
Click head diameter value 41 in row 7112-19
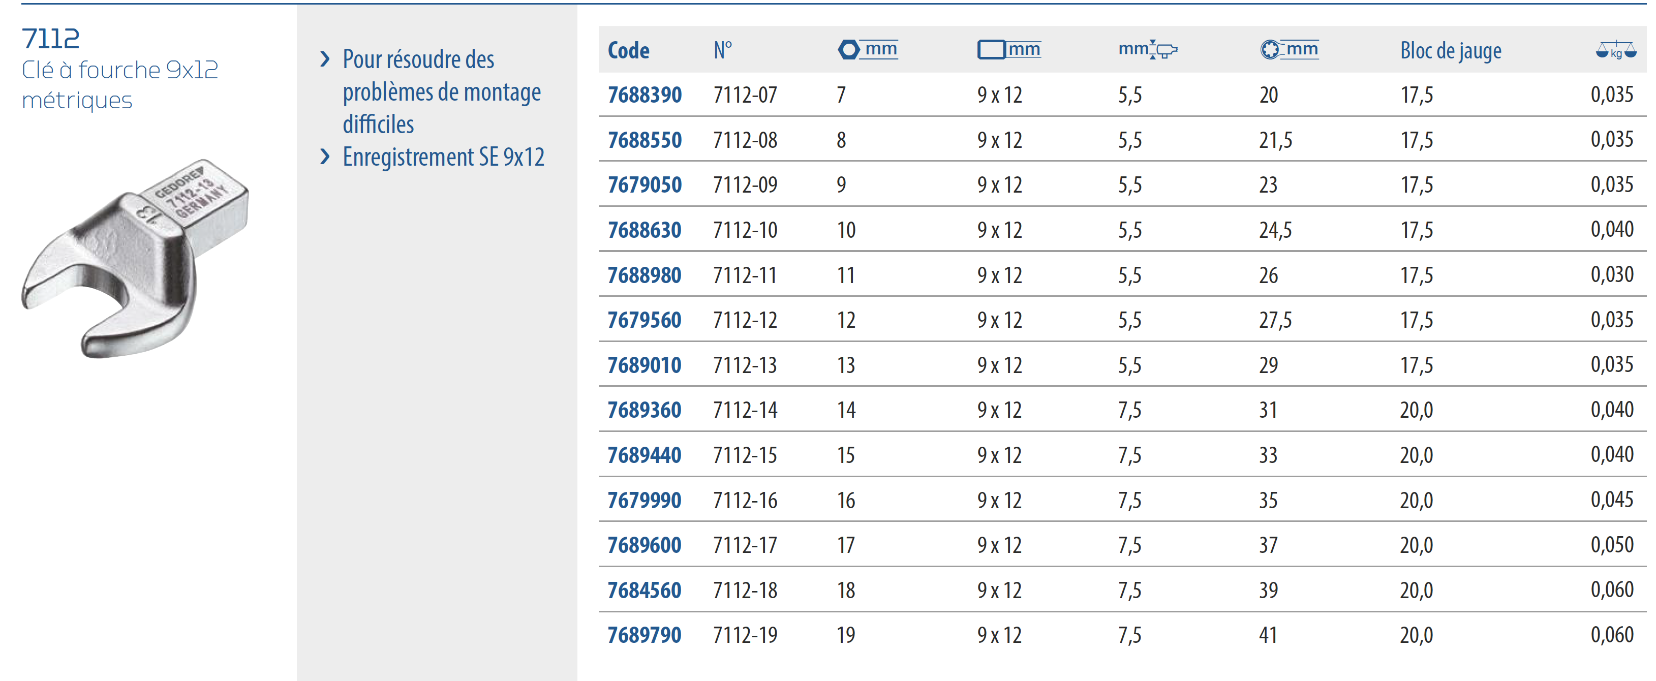[1268, 635]
